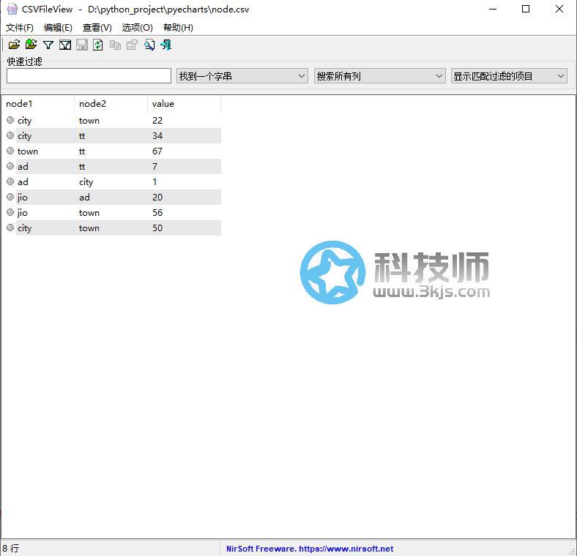Open the 选项(O) menu
Screen dimensions: 577x556
point(137,28)
